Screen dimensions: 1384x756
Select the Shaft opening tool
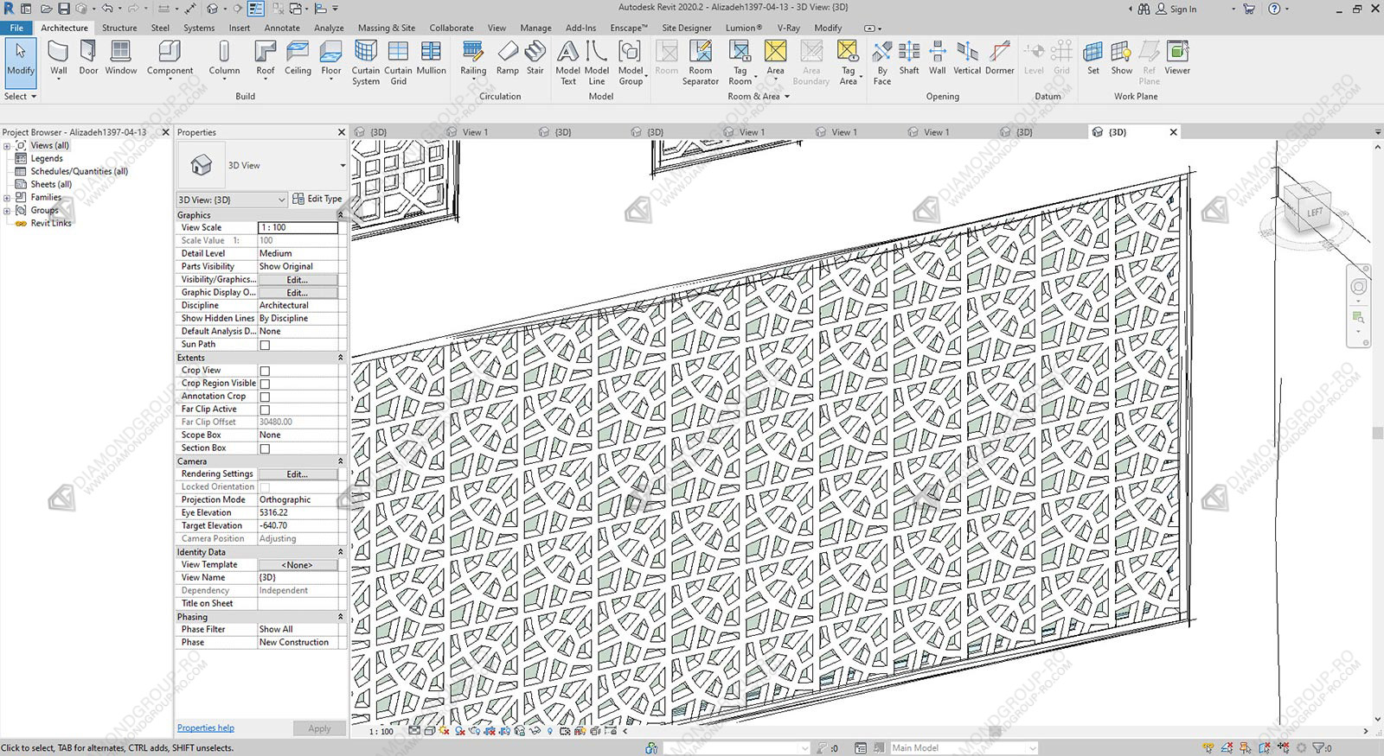(908, 59)
